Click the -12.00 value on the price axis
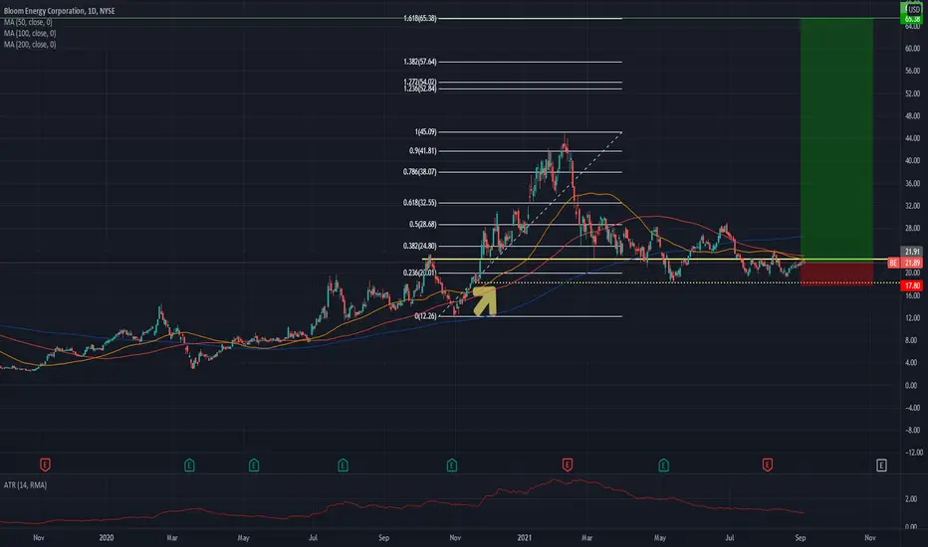This screenshot has height=547, width=928. pos(912,453)
